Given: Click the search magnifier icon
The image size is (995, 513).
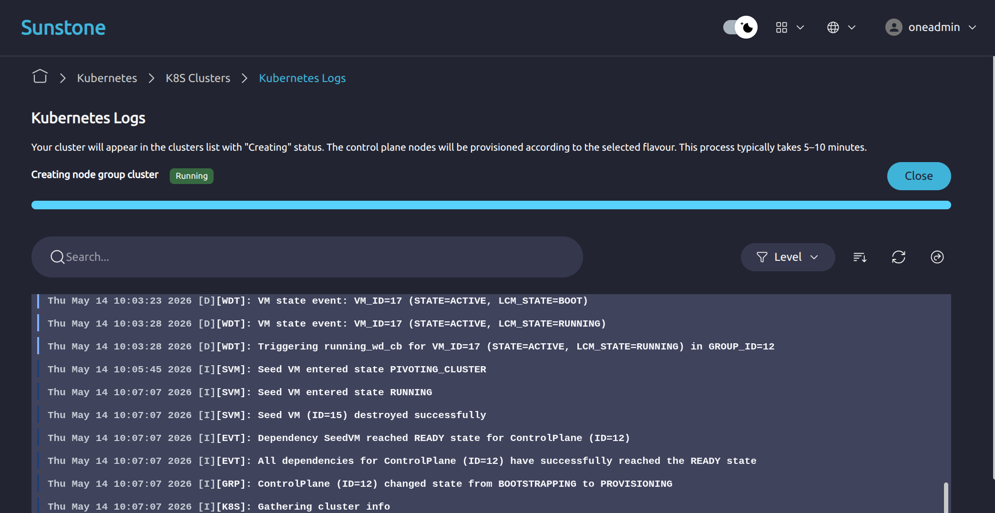Looking at the screenshot, I should pyautogui.click(x=57, y=257).
